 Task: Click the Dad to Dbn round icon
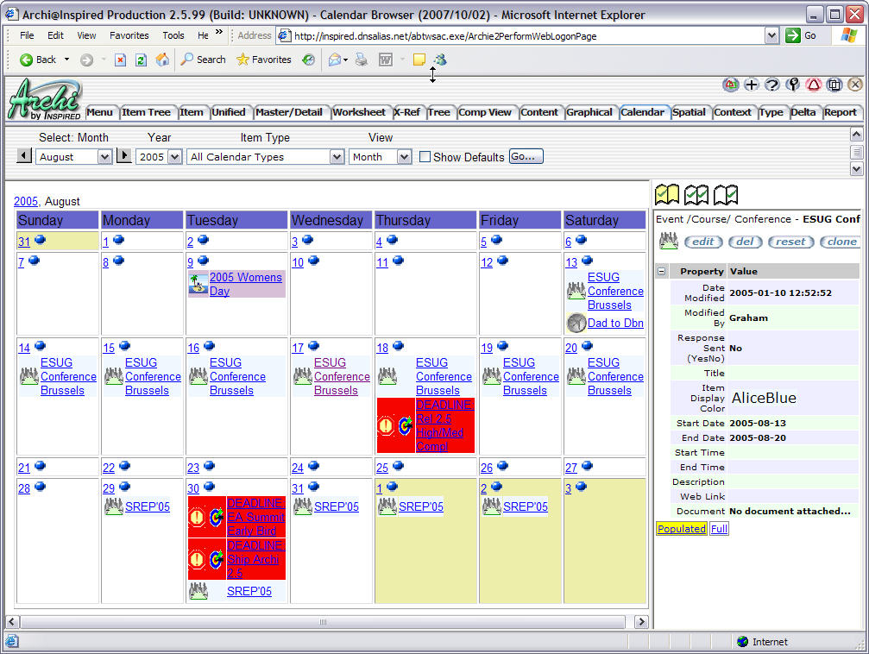[576, 323]
